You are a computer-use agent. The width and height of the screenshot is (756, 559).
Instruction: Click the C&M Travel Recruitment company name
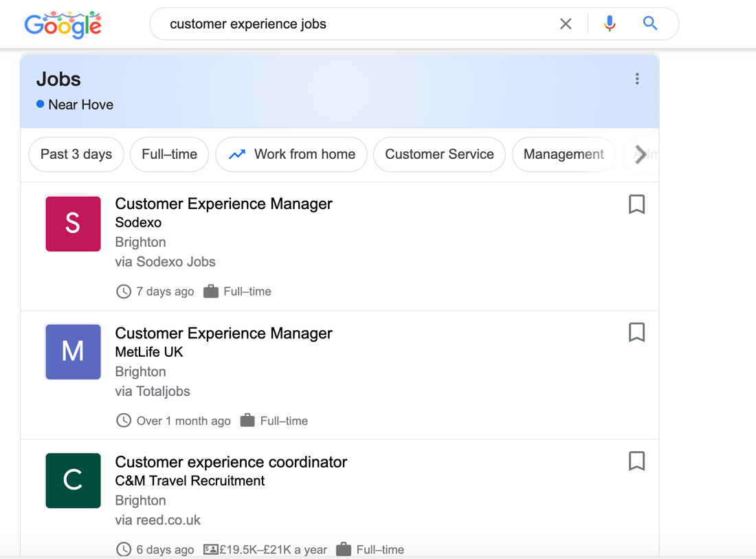[x=190, y=481]
